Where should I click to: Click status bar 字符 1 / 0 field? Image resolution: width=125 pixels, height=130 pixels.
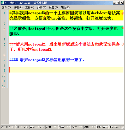point(37,127)
